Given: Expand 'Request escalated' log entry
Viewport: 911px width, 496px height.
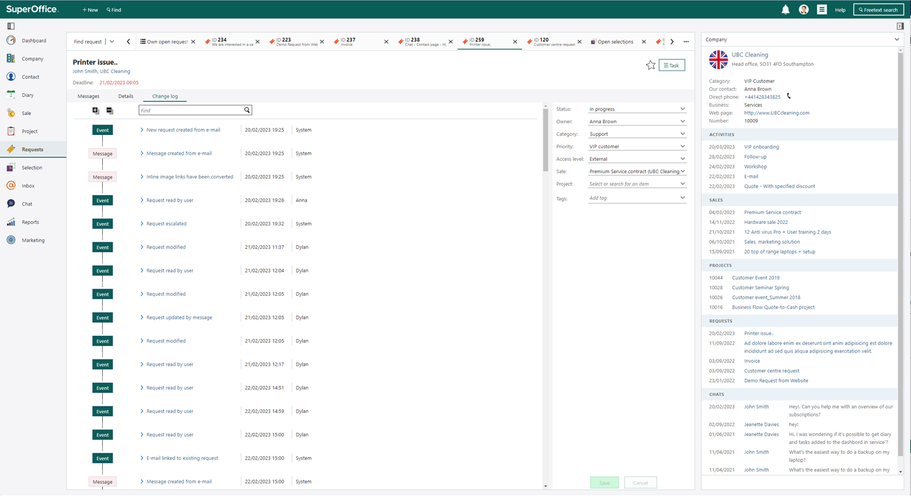Looking at the screenshot, I should coord(142,224).
